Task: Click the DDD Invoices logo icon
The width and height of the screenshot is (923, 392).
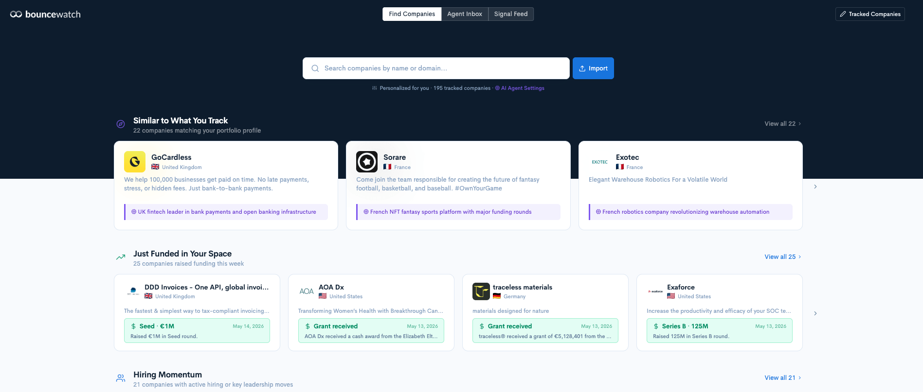Action: pyautogui.click(x=133, y=291)
